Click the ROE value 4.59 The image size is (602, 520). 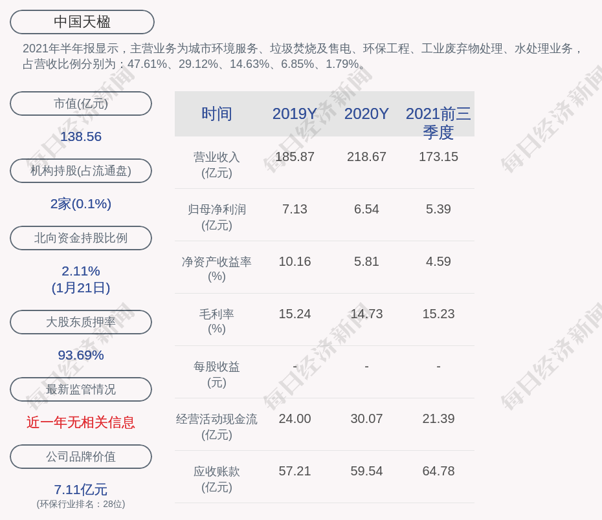(438, 261)
